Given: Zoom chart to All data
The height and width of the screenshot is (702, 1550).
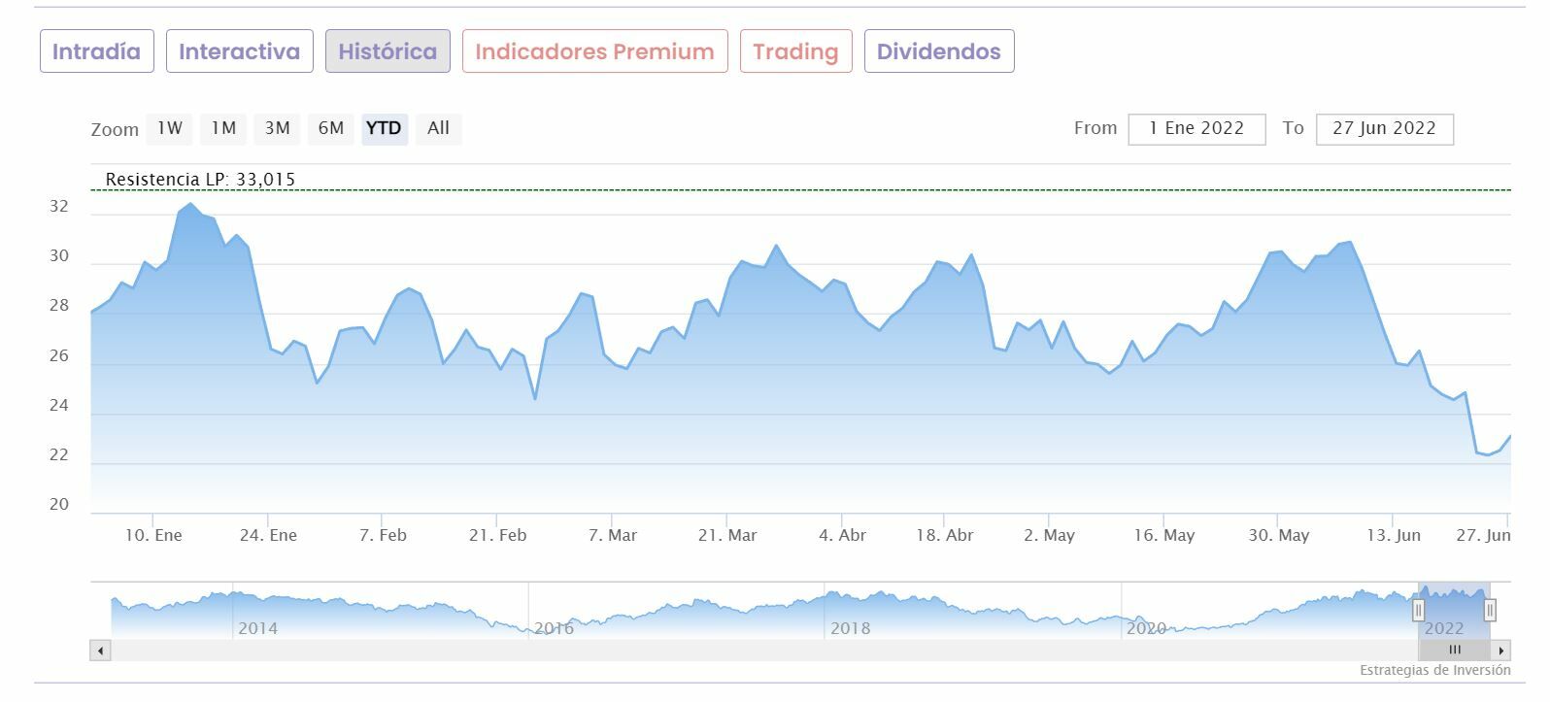Looking at the screenshot, I should (x=438, y=128).
